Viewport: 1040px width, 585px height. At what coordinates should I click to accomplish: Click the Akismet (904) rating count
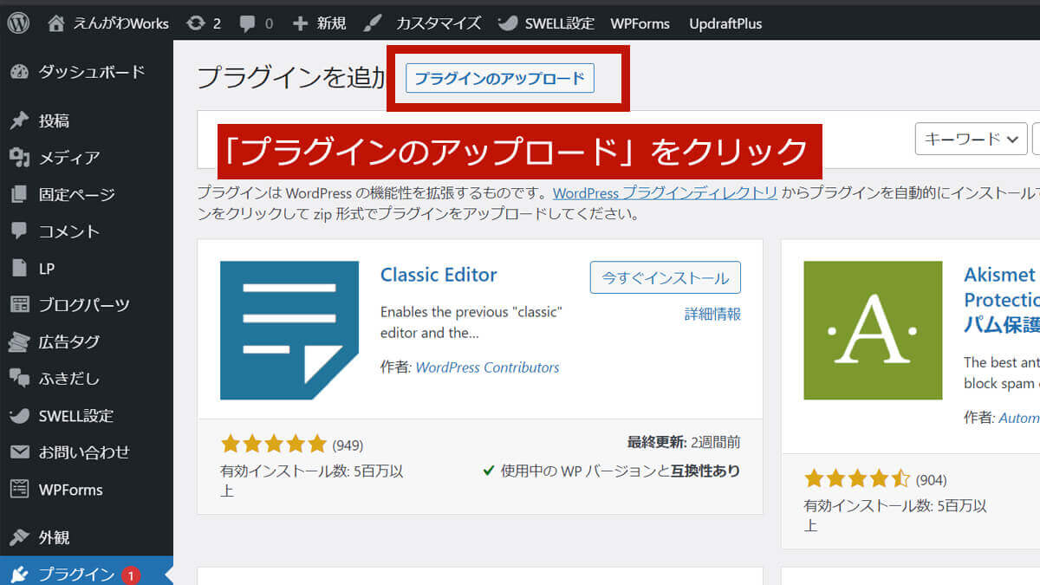pyautogui.click(x=931, y=480)
